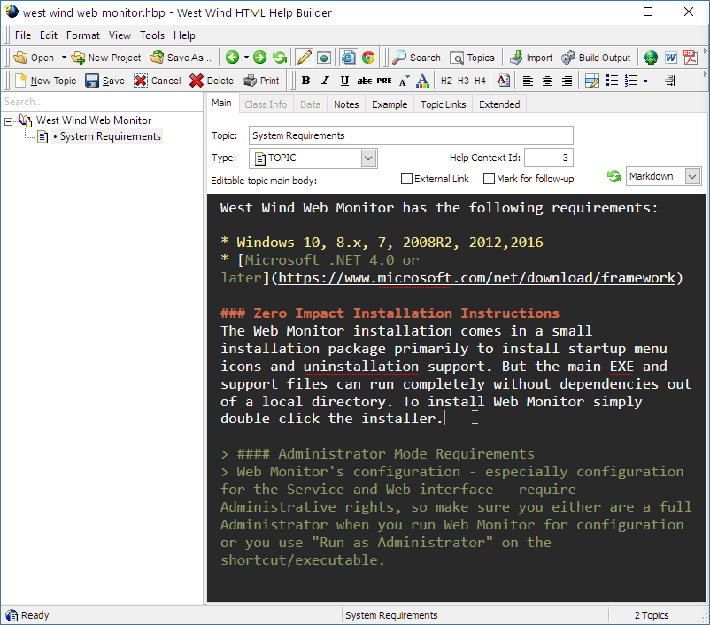This screenshot has height=625, width=710.
Task: Open preview in Internet Explorer icon
Action: [348, 58]
